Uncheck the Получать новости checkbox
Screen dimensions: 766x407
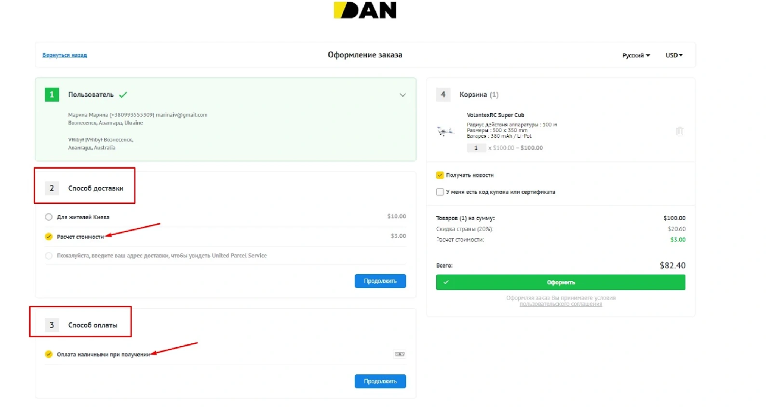coord(440,175)
